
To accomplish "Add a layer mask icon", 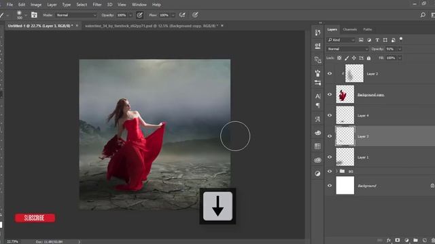I will coord(398,240).
